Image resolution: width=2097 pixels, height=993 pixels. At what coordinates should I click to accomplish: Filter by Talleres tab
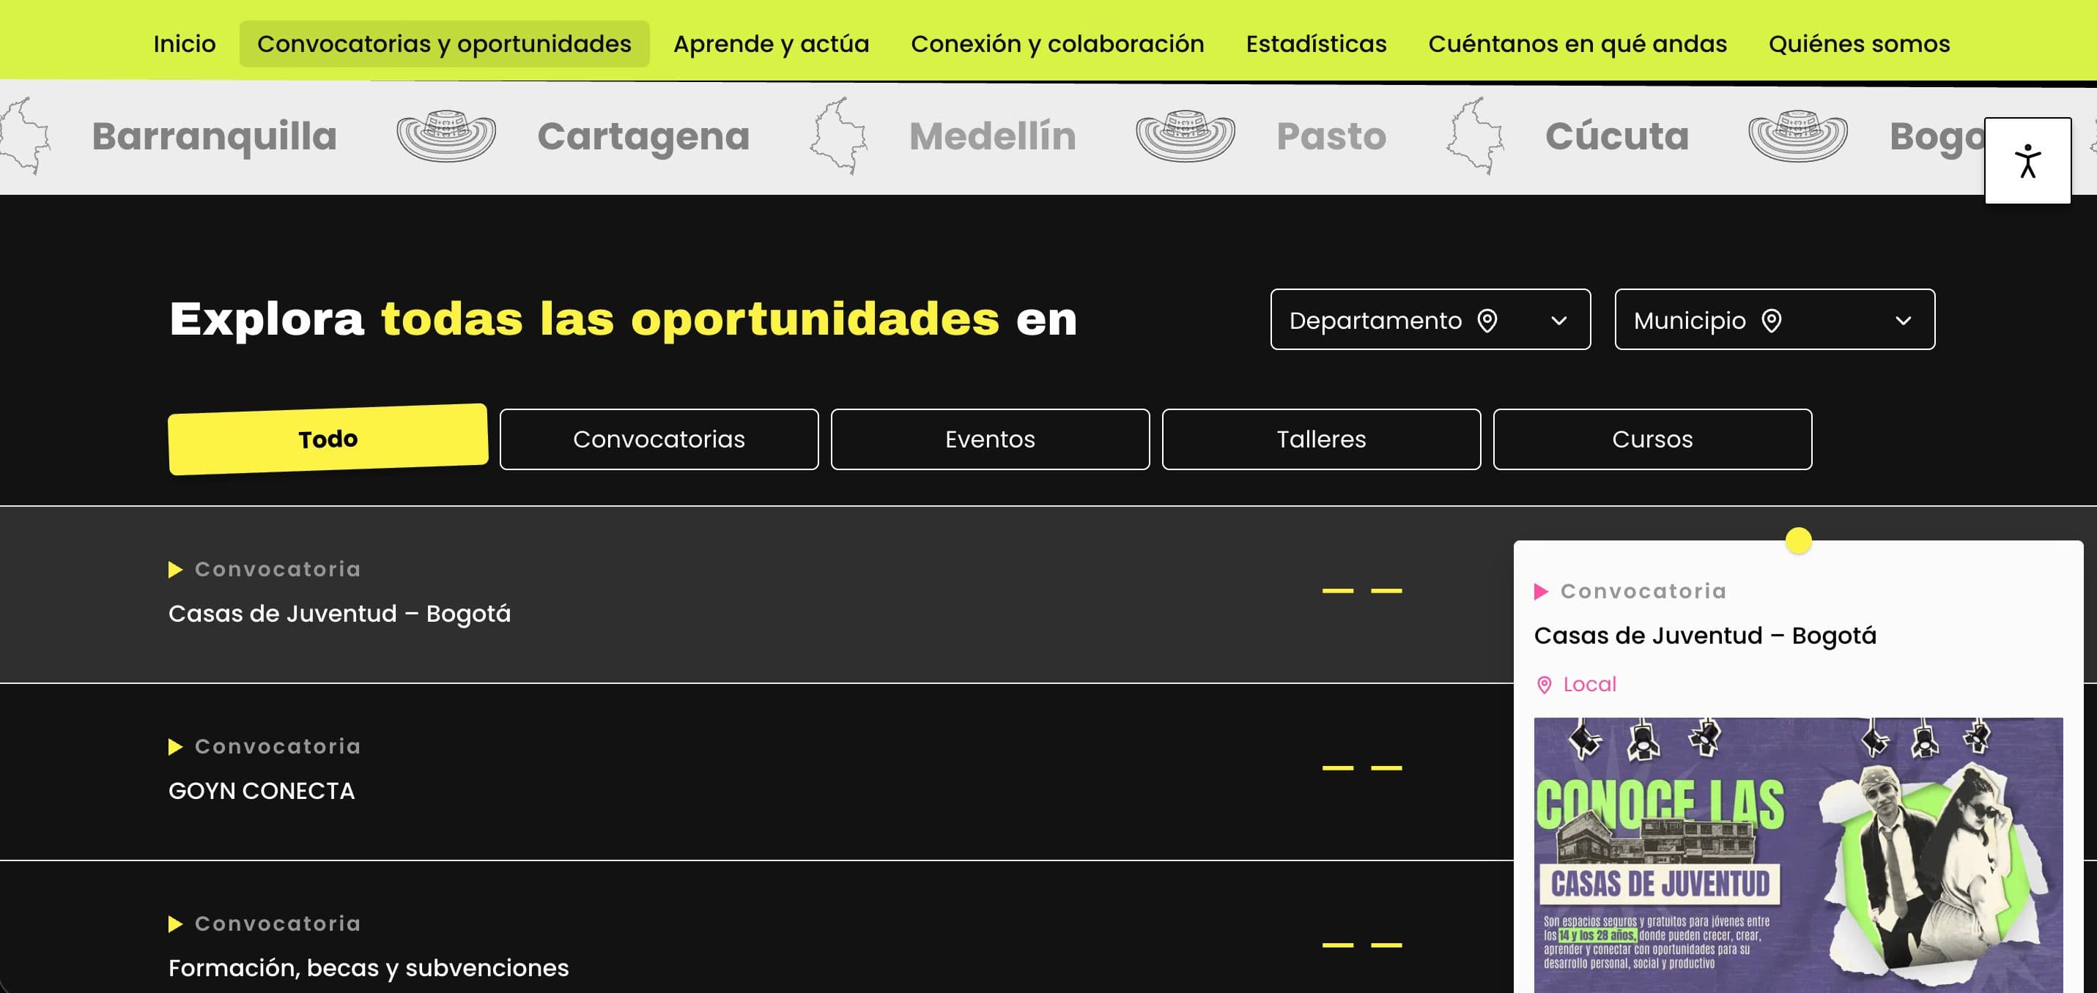coord(1321,439)
